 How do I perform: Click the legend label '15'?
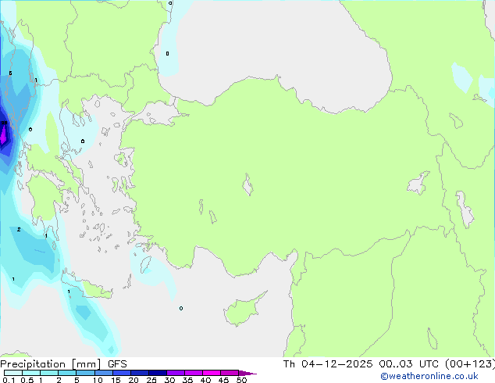pos(116,380)
